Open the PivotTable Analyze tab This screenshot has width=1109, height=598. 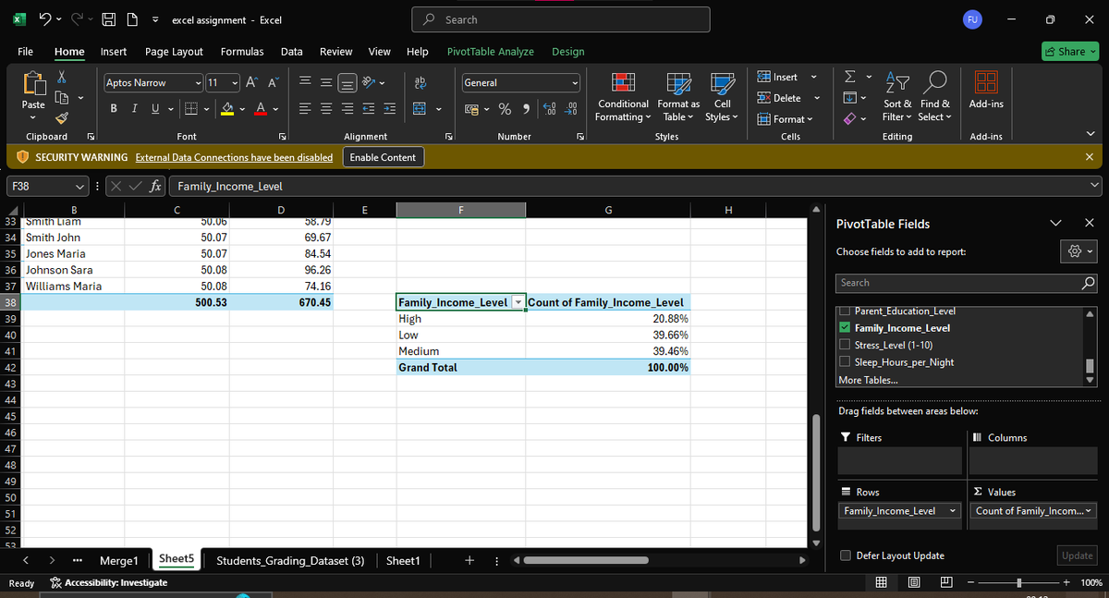tap(490, 52)
